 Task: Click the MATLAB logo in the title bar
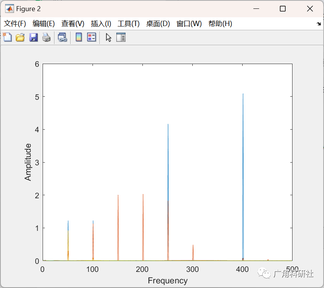[10, 8]
